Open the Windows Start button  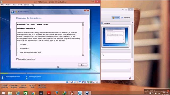[3, 93]
